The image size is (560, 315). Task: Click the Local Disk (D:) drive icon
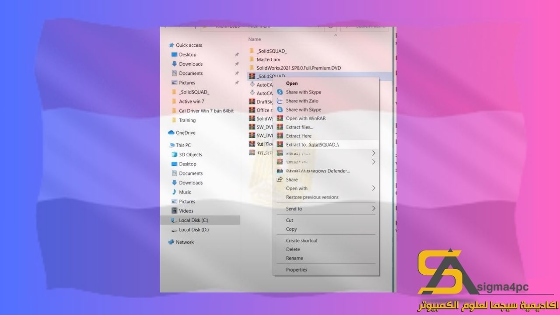tap(174, 230)
